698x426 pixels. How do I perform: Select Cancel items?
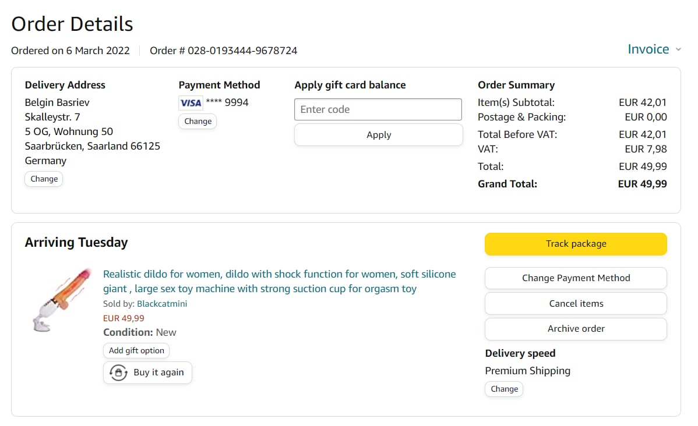(x=576, y=303)
